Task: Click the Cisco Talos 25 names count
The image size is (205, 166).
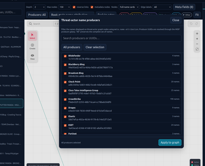Action: pyautogui.click(x=175, y=90)
